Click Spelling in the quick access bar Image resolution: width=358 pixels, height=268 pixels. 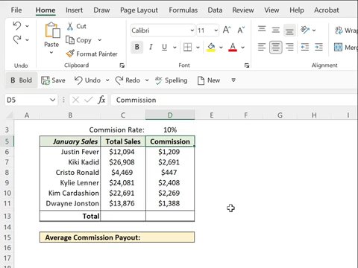[171, 80]
